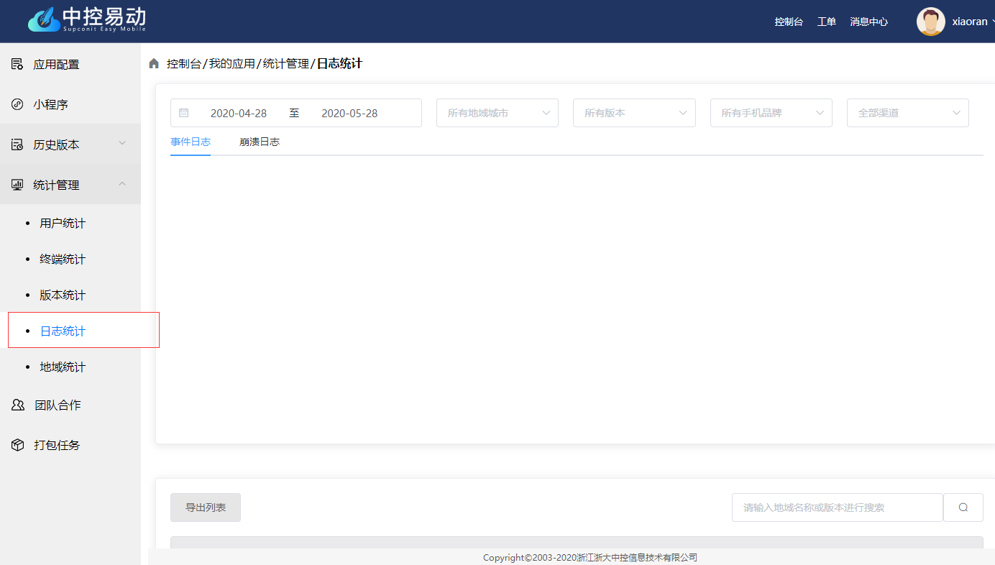Image resolution: width=995 pixels, height=565 pixels.
Task: Click the home icon in breadcrumb
Action: pos(154,64)
